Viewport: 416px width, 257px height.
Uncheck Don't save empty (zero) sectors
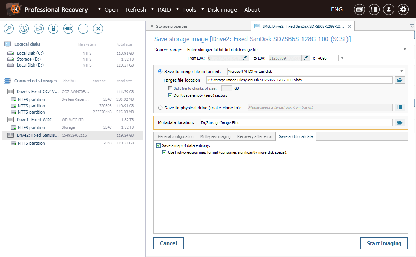[170, 95]
